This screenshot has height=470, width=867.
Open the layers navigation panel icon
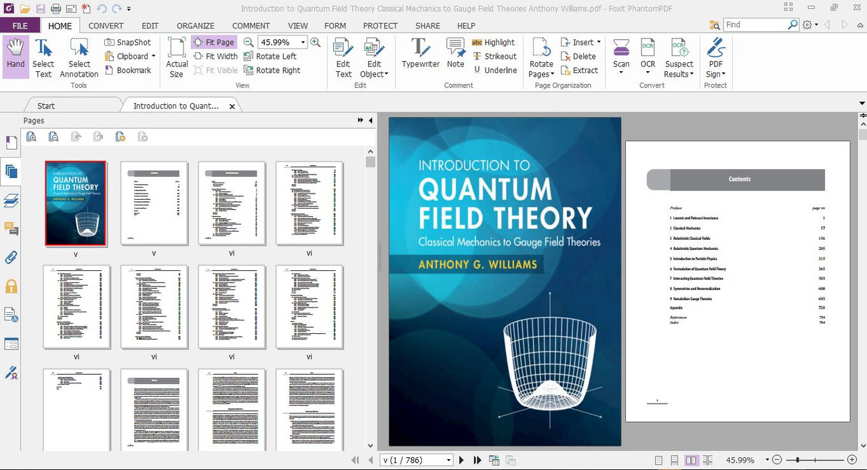click(x=11, y=200)
